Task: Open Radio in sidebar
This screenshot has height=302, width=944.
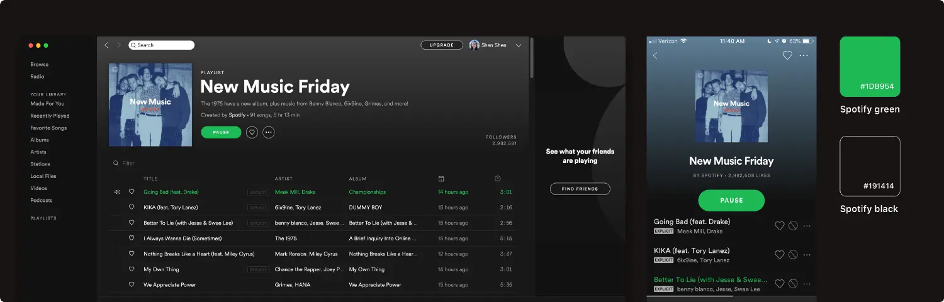Action: coord(37,76)
